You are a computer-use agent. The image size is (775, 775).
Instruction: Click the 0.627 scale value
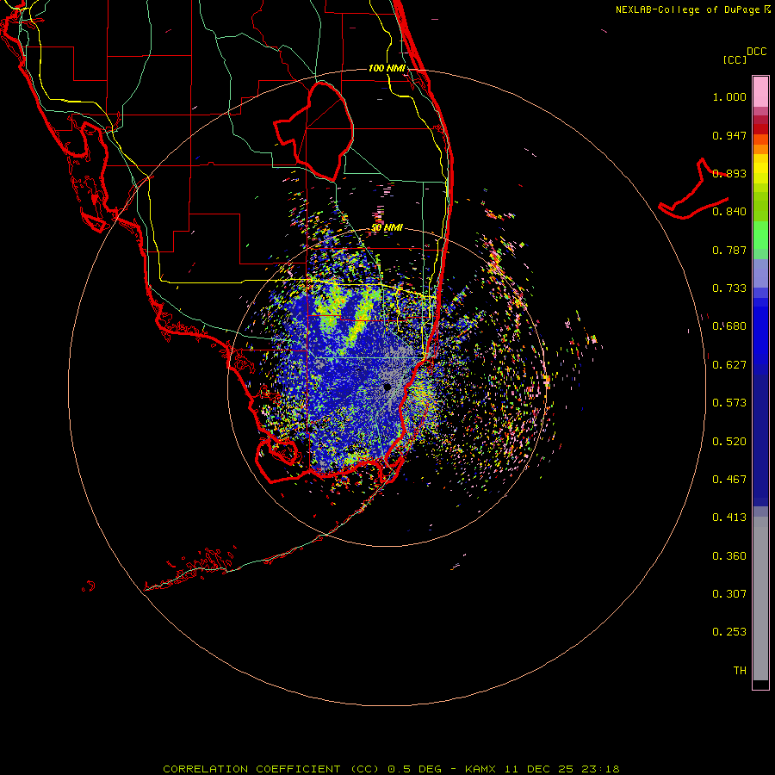[x=729, y=365]
